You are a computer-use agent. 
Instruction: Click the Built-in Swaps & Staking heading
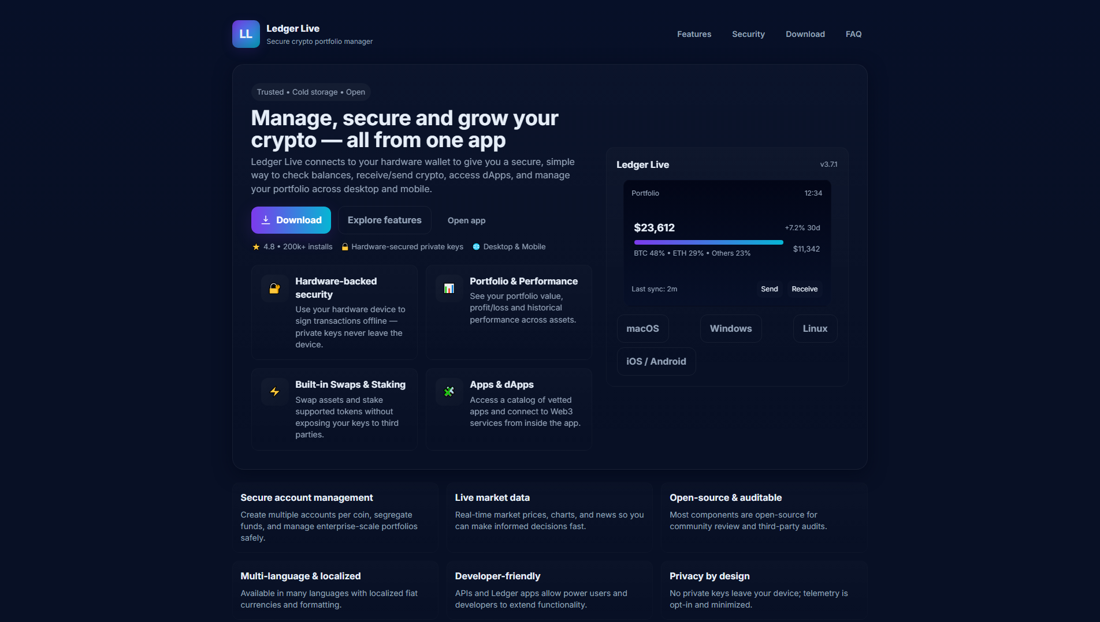pyautogui.click(x=350, y=385)
